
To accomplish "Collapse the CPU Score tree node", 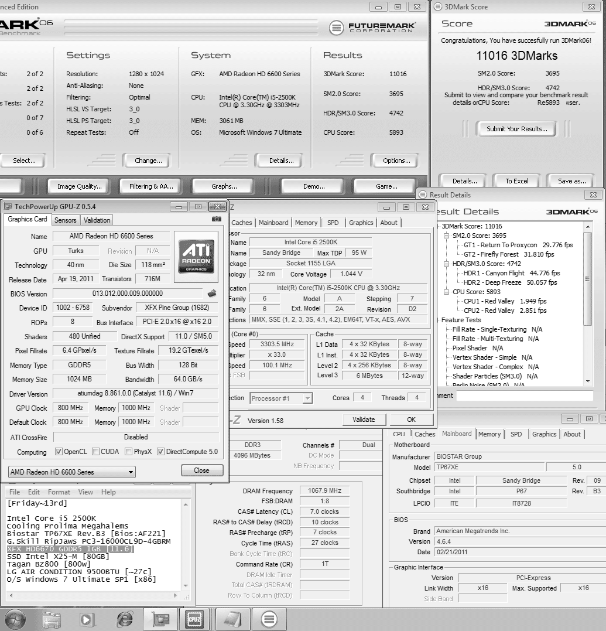I will 446,292.
